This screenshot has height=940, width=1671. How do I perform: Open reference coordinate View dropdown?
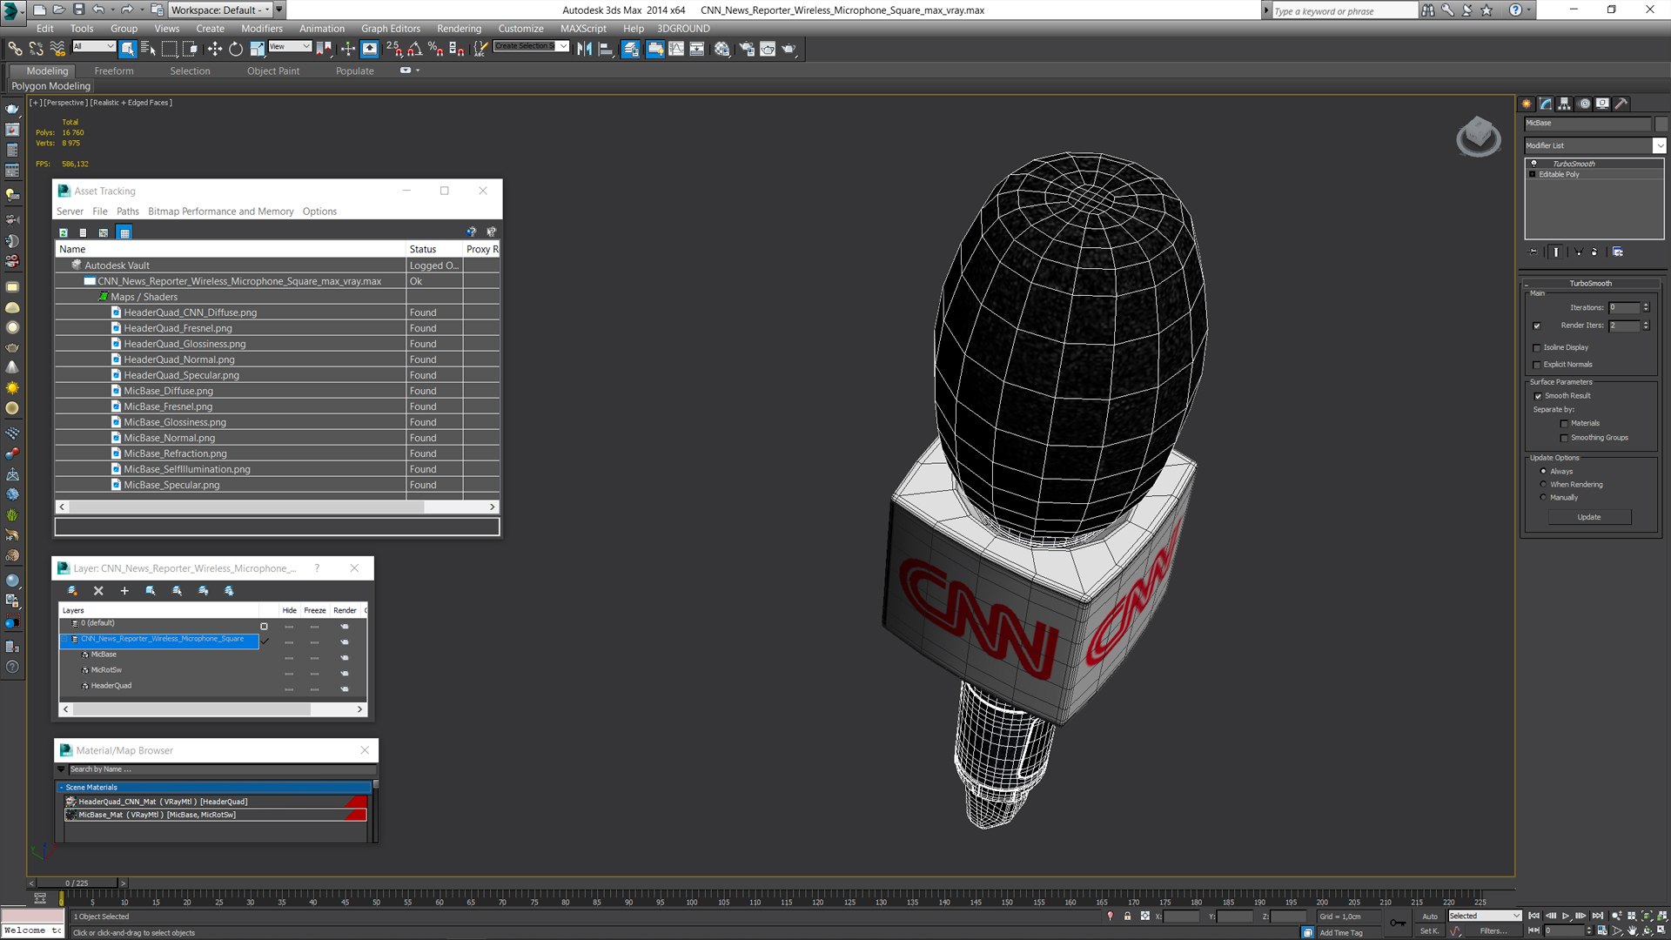pos(290,46)
